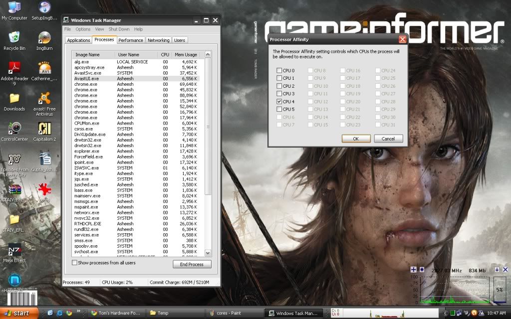This screenshot has width=511, height=319.
Task: Click the End Process button
Action: point(192,264)
